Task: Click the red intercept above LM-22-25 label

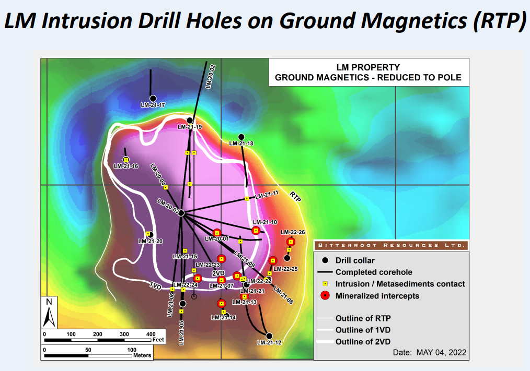Action: 273,260
